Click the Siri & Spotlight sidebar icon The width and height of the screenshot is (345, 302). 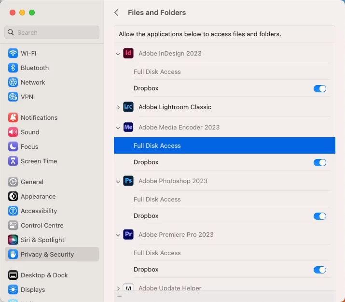tap(13, 240)
